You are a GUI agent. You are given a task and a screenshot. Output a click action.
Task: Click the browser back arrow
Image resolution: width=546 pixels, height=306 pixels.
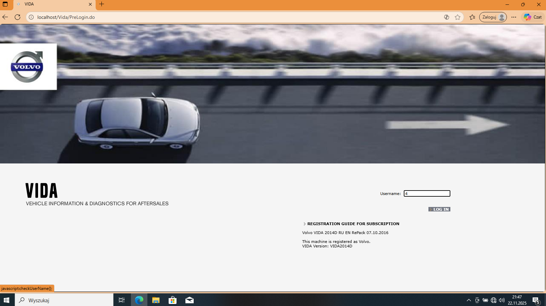pos(5,17)
